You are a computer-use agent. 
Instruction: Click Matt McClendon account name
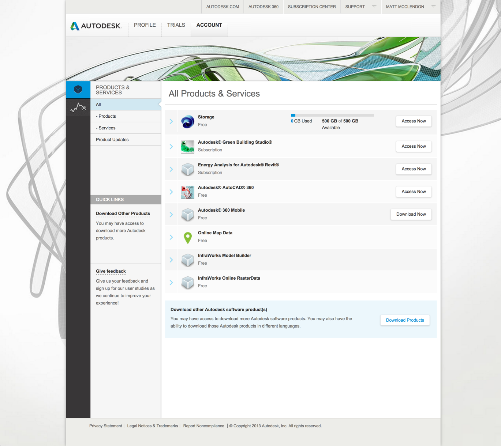coord(405,7)
